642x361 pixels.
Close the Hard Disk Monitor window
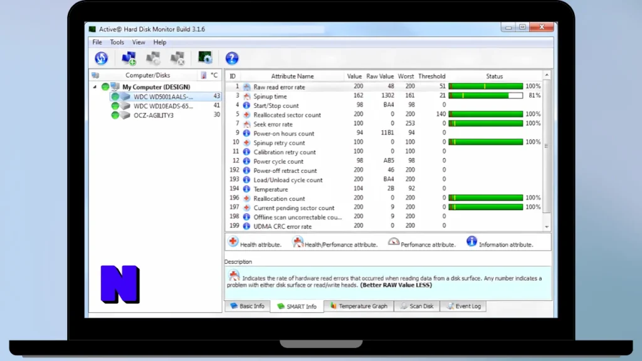(542, 27)
